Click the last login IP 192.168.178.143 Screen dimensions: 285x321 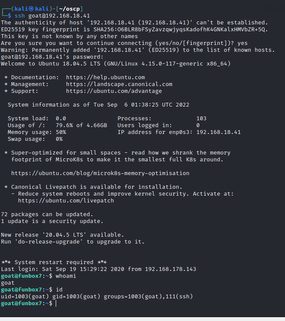172,269
